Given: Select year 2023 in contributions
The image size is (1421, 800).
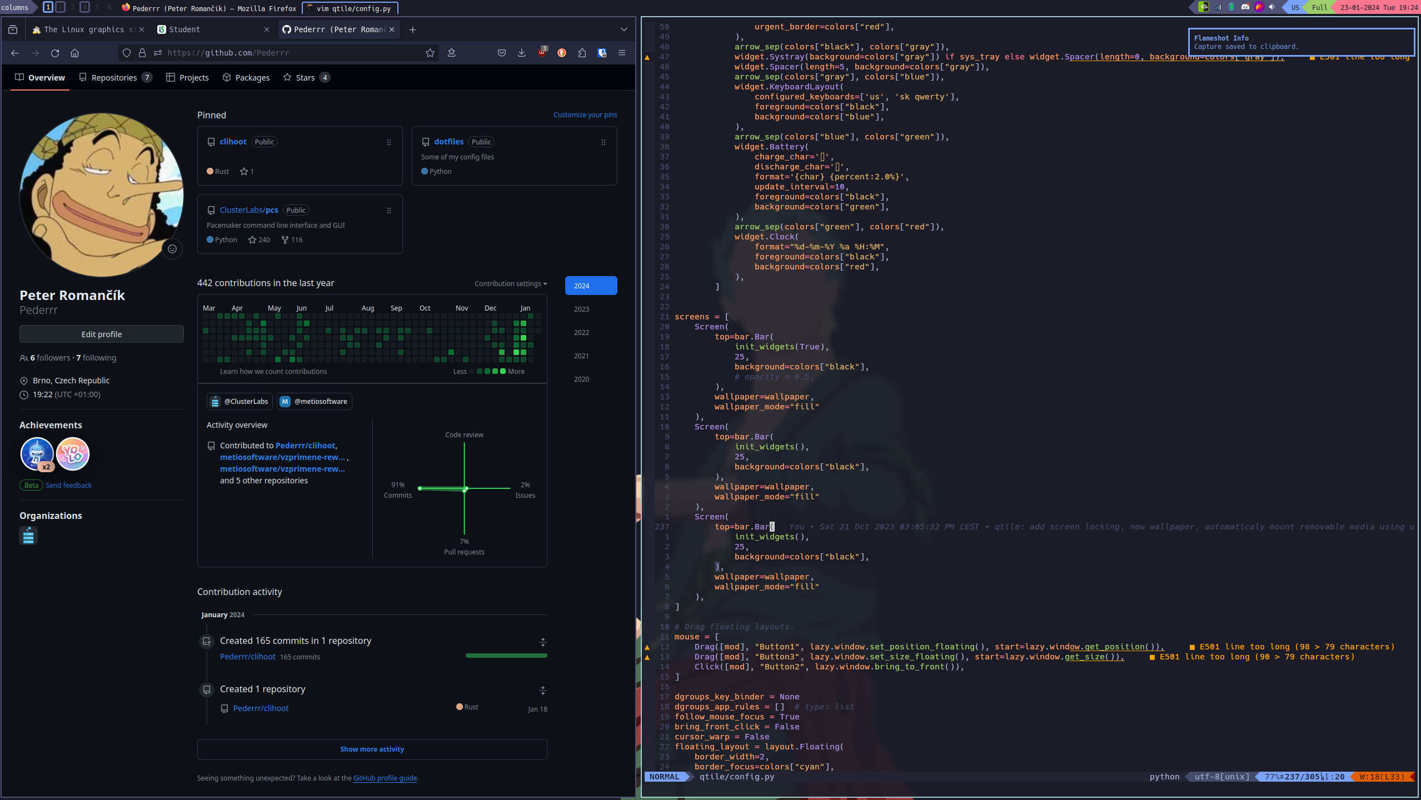Looking at the screenshot, I should 581,309.
